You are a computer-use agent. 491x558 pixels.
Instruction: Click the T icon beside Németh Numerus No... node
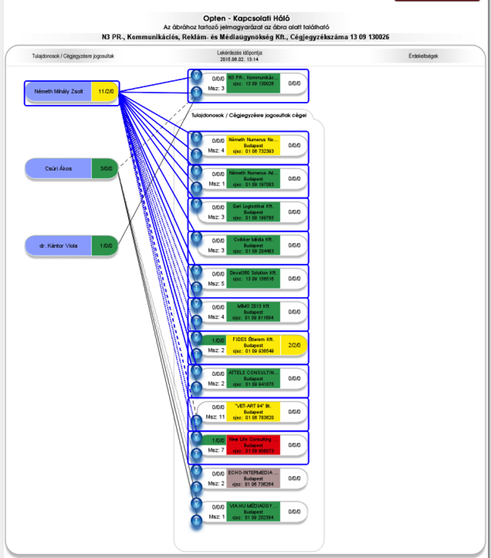point(197,153)
